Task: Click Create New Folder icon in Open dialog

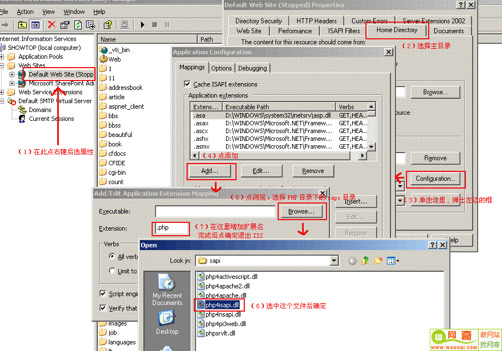Action: click(378, 261)
